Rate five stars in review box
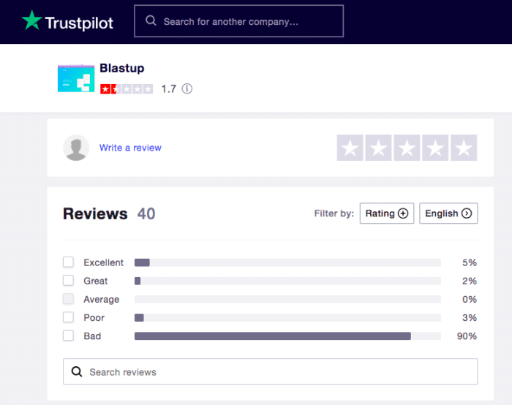This screenshot has width=512, height=405. [464, 148]
